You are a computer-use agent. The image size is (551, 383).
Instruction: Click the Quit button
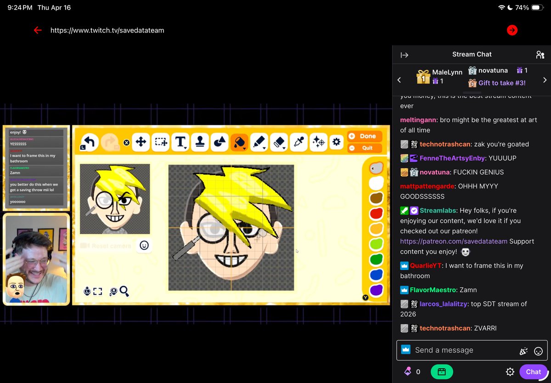click(x=365, y=148)
